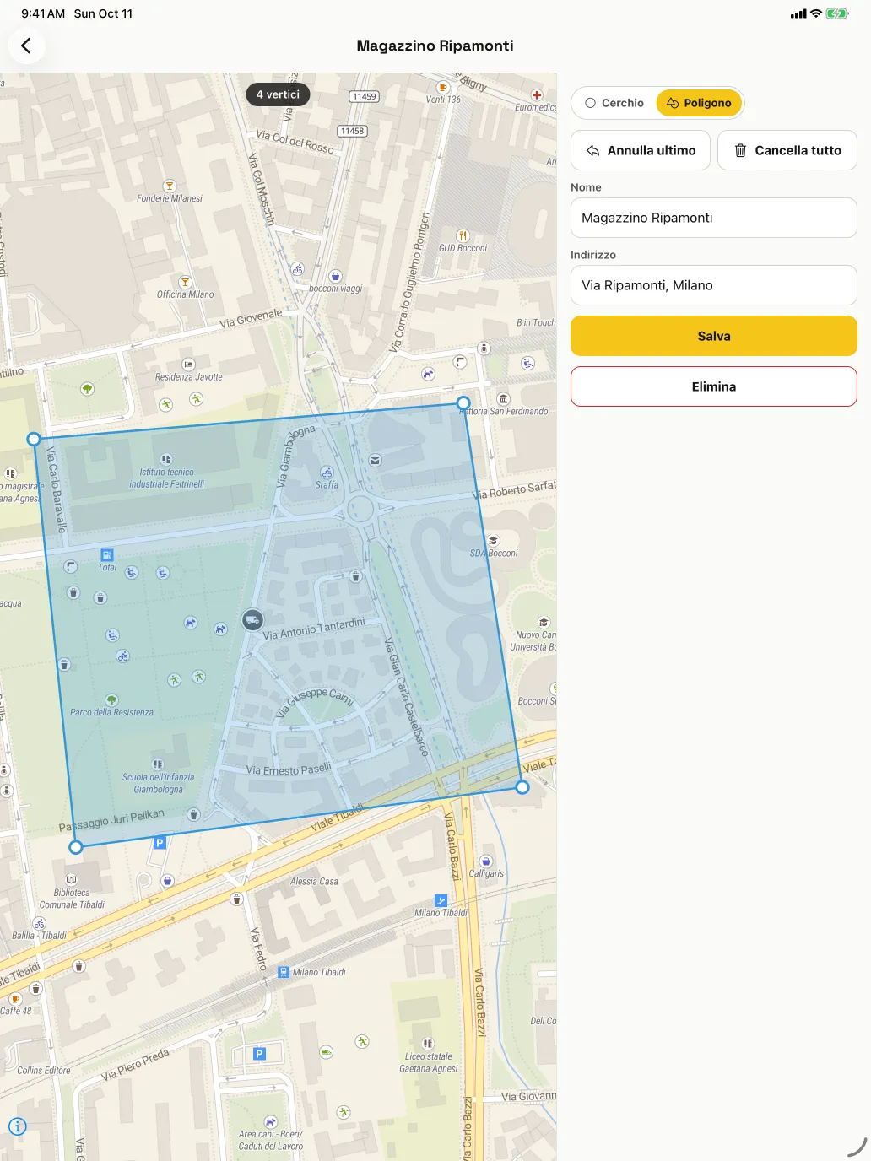Tap the Total fuel station icon
The height and width of the screenshot is (1161, 871).
click(x=107, y=554)
